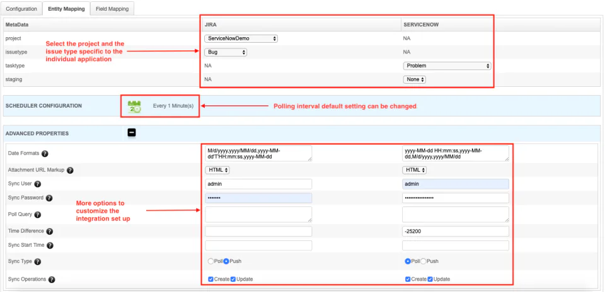This screenshot has width=605, height=292.
Task: Click ServiceNow Time Difference field showing -25200
Action: point(456,231)
